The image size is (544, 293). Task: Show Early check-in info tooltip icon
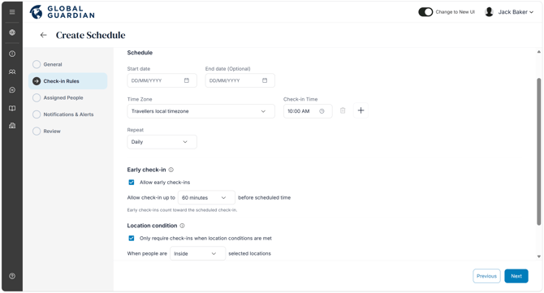click(171, 170)
